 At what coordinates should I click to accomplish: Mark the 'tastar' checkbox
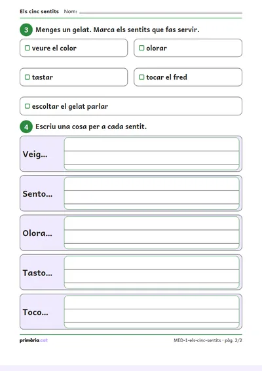pos(28,77)
